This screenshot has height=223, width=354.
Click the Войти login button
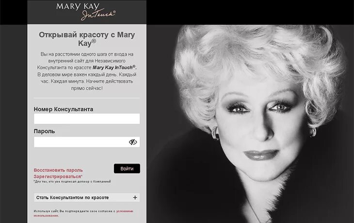click(x=127, y=169)
